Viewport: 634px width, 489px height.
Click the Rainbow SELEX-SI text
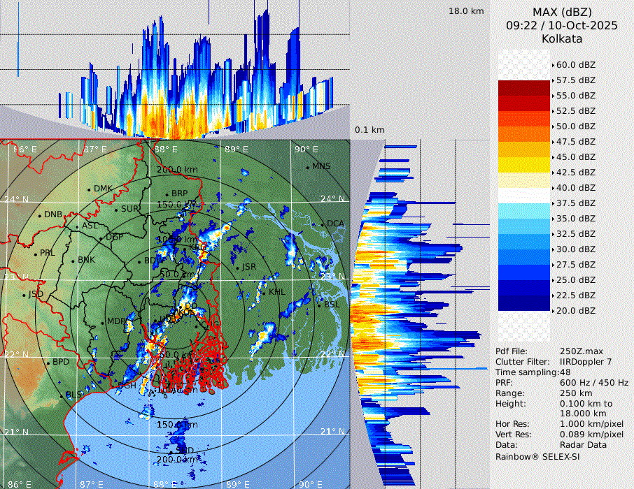[537, 455]
